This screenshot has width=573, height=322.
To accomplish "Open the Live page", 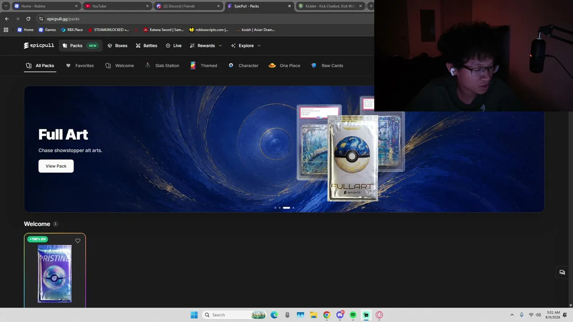I will (174, 46).
